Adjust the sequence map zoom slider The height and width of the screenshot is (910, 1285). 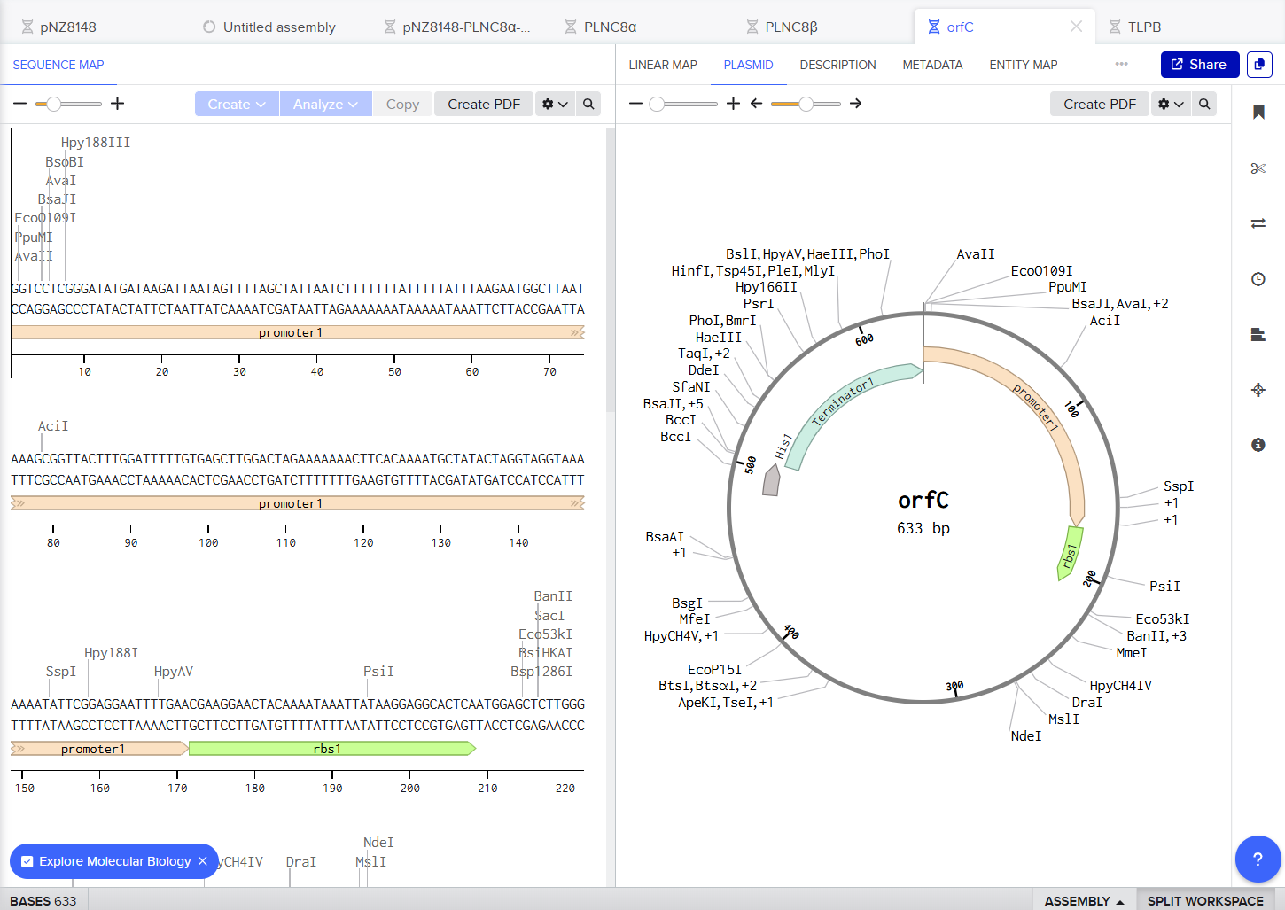point(55,104)
